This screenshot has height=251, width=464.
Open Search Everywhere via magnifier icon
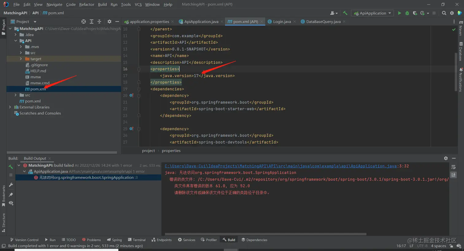(x=444, y=13)
